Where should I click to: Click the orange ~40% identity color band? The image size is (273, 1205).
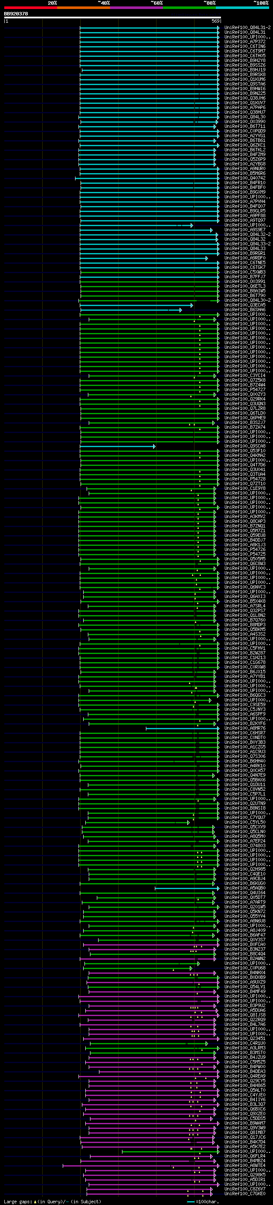click(x=84, y=8)
